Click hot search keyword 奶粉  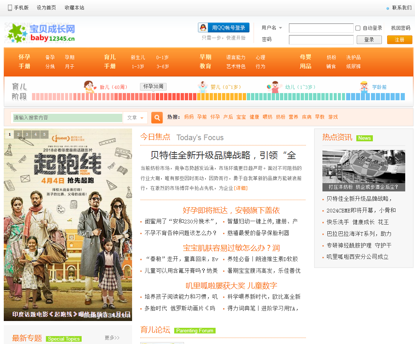281,117
